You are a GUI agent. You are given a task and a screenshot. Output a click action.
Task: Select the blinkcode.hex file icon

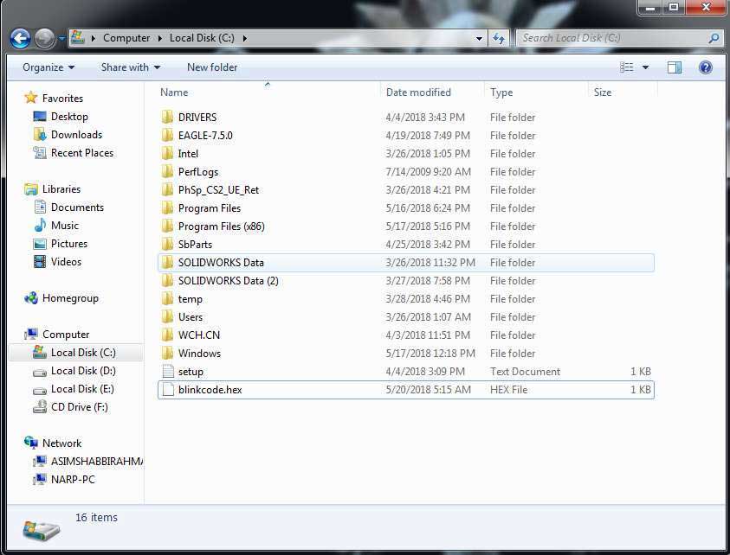(x=168, y=389)
